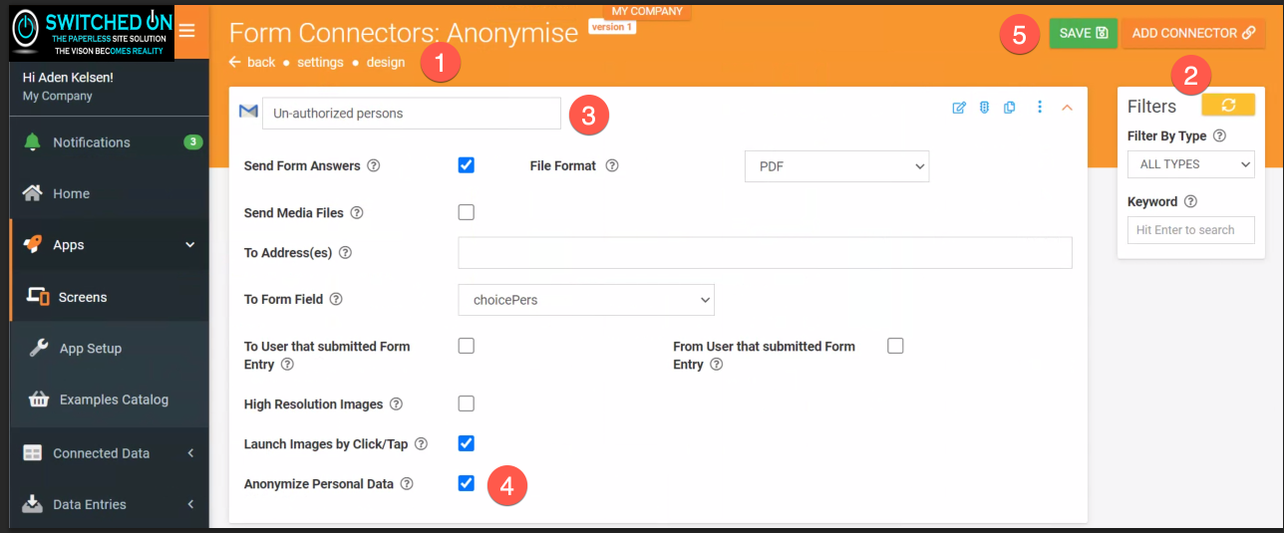Click the yellow refresh filters button
The image size is (1284, 533).
click(1228, 105)
